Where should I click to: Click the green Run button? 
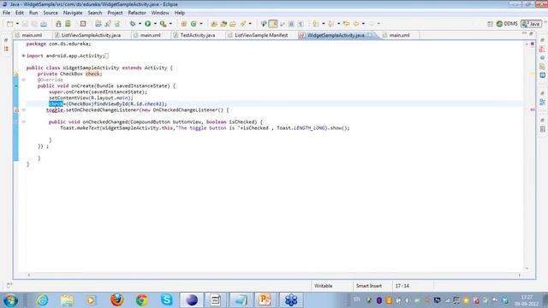tap(148, 24)
